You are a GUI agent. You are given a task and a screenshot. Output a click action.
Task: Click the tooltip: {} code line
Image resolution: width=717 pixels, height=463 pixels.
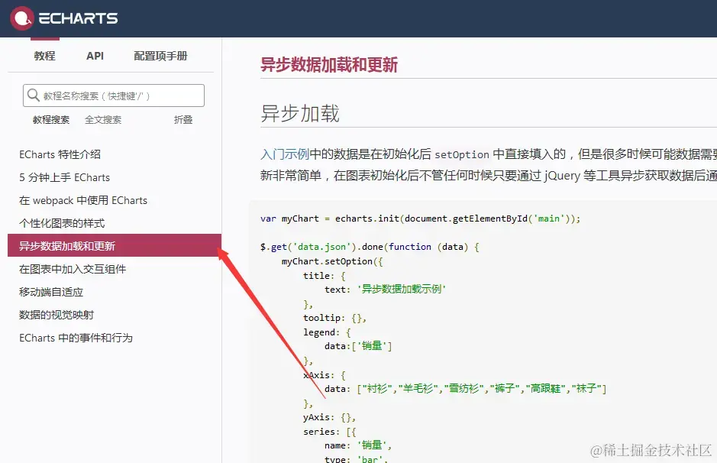(x=334, y=318)
